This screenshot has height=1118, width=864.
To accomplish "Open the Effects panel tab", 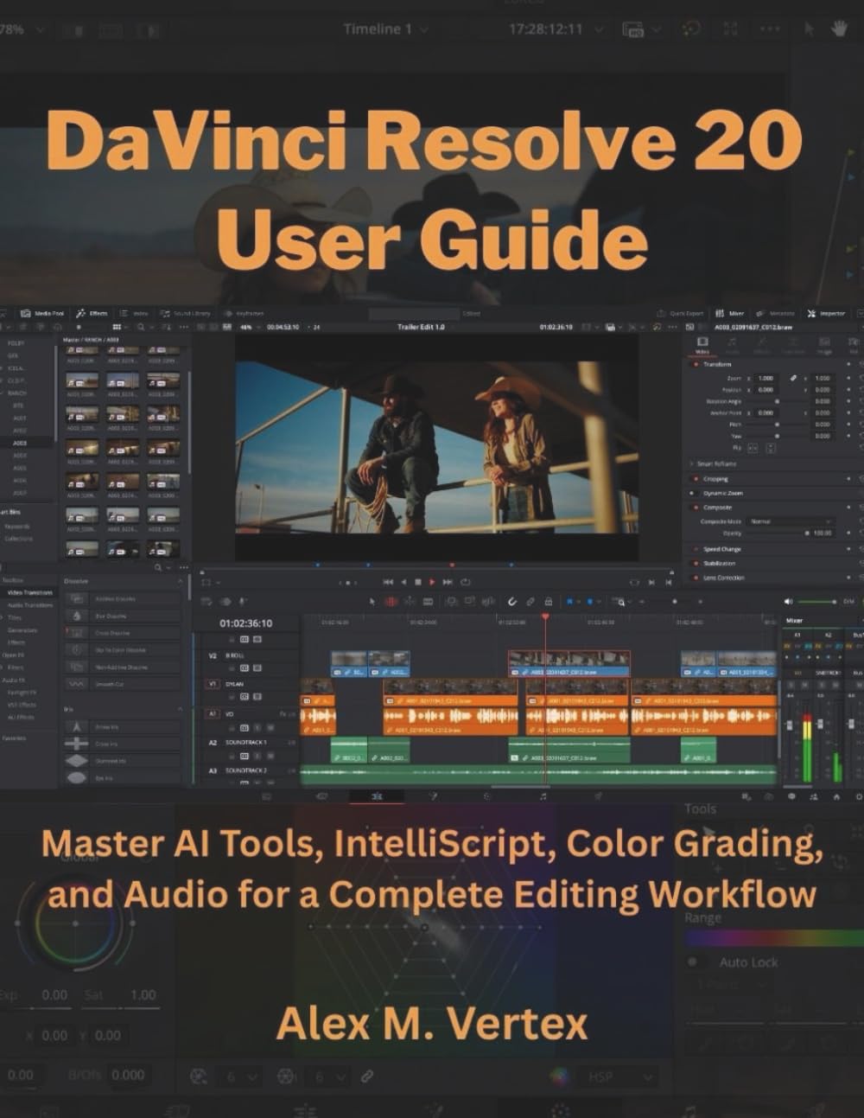I will pyautogui.click(x=92, y=313).
